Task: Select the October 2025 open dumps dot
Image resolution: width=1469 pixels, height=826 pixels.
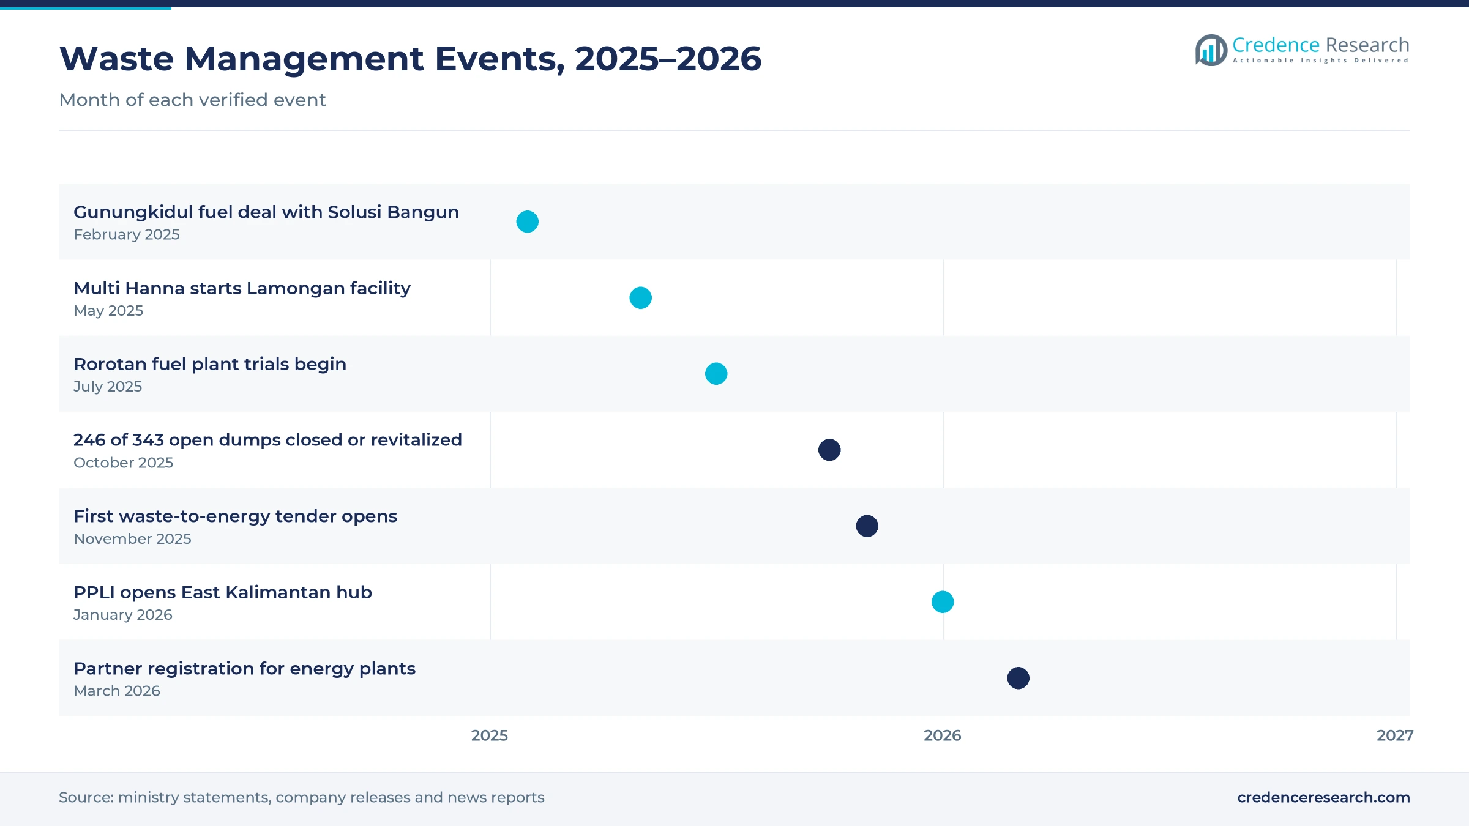Action: pos(829,450)
